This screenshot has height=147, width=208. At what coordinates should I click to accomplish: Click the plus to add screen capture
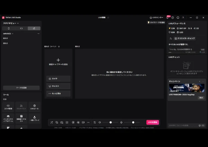coord(58,60)
